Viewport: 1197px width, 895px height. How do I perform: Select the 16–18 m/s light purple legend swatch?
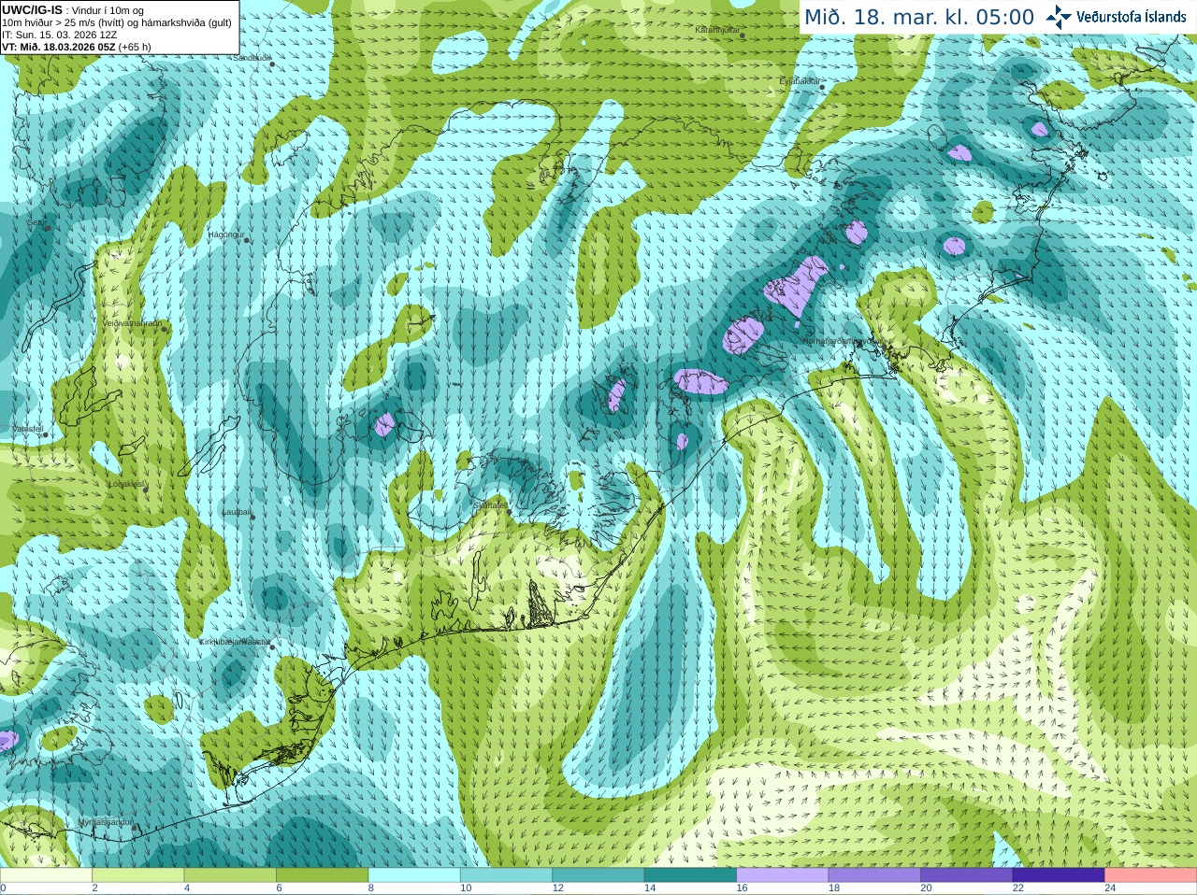[x=783, y=875]
